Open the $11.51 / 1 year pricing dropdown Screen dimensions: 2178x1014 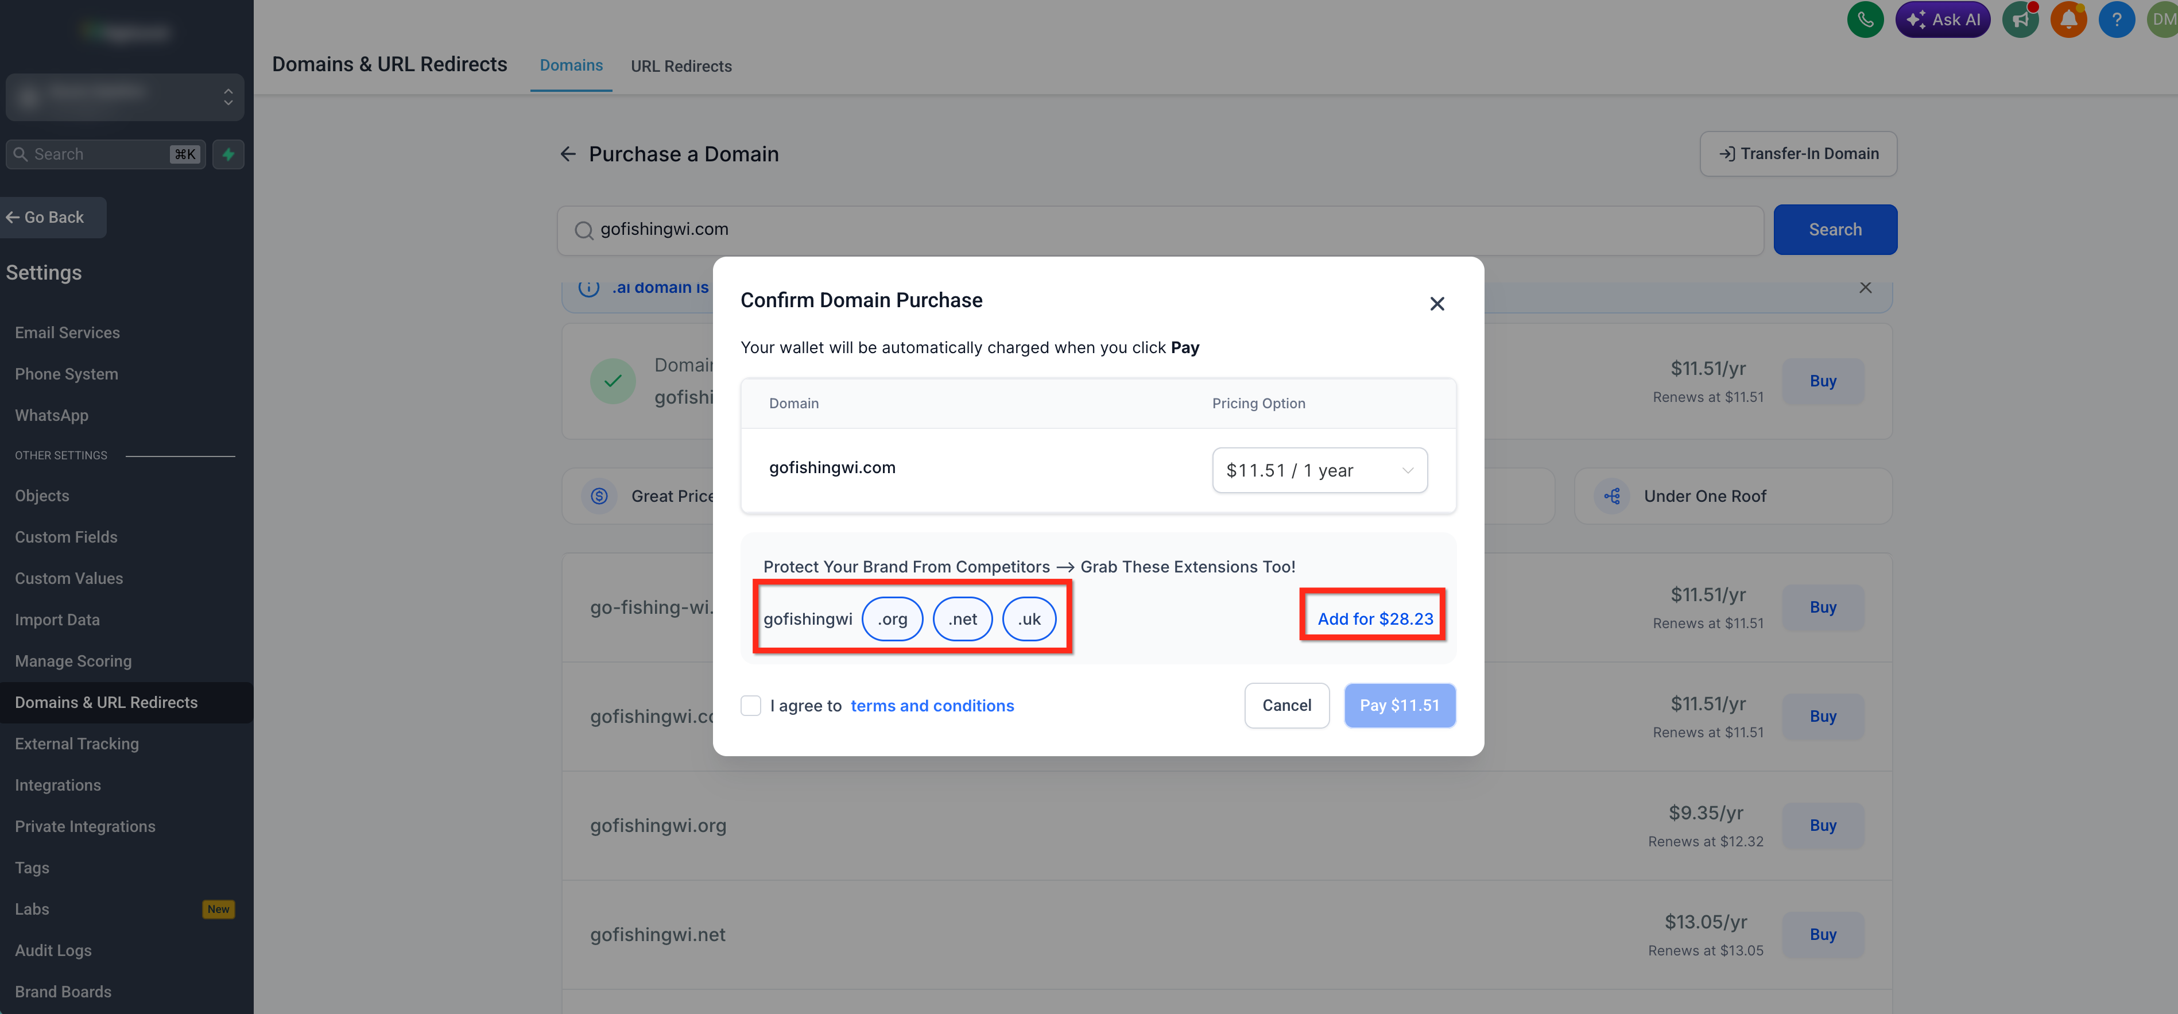tap(1319, 470)
